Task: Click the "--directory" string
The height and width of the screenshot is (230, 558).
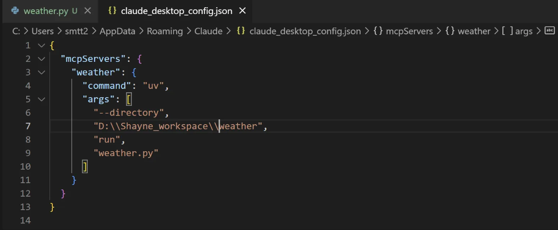Action: pyautogui.click(x=129, y=113)
